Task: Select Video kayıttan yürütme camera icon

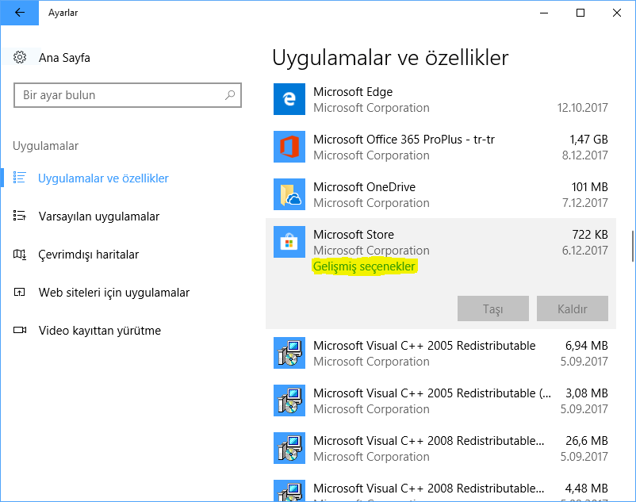Action: pos(20,330)
